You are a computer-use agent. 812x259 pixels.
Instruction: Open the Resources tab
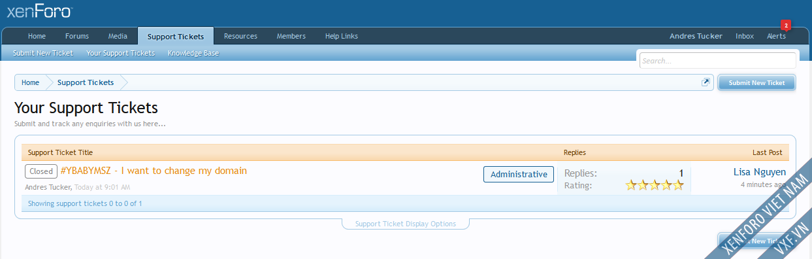(240, 36)
